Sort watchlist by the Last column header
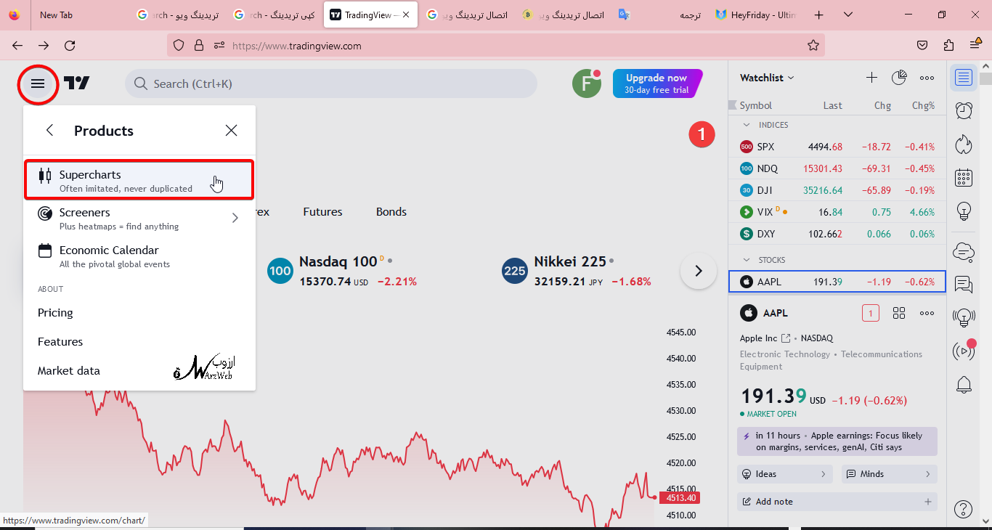992x530 pixels. click(x=832, y=105)
